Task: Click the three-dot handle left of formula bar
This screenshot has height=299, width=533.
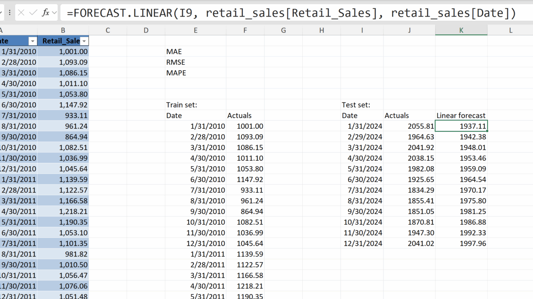Action: (10, 13)
